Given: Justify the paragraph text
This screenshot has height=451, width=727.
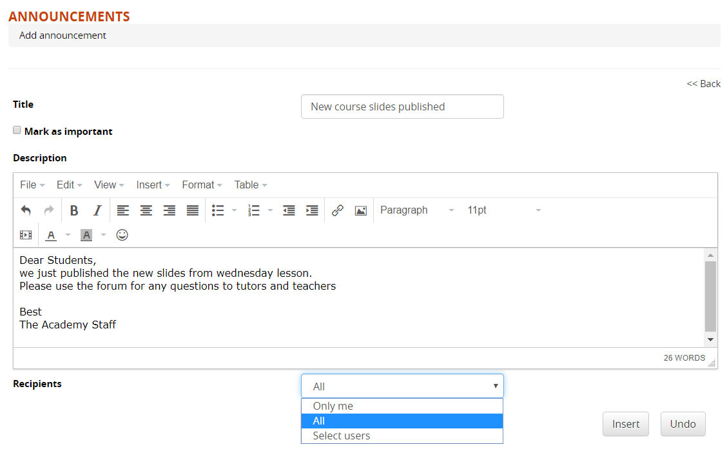Looking at the screenshot, I should pyautogui.click(x=193, y=210).
